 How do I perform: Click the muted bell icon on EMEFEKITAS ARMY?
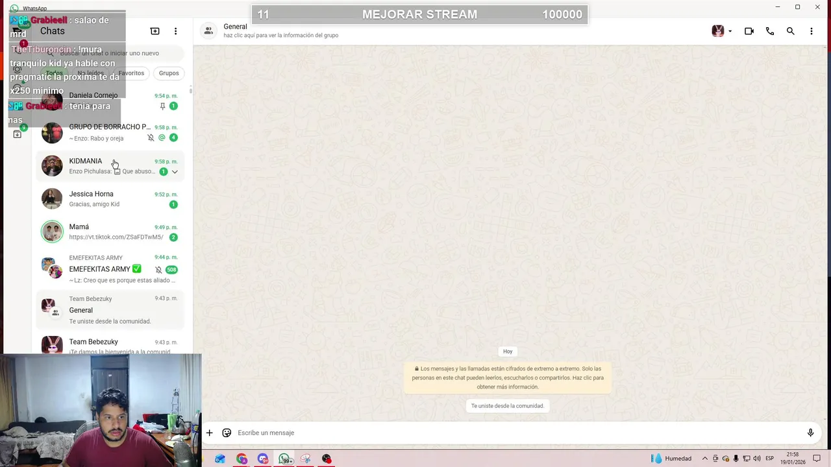coord(158,270)
